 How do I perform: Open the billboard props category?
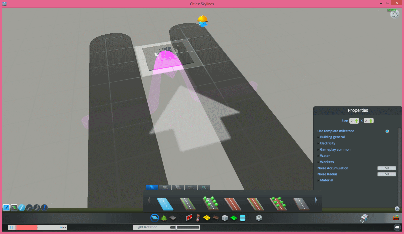click(189, 218)
